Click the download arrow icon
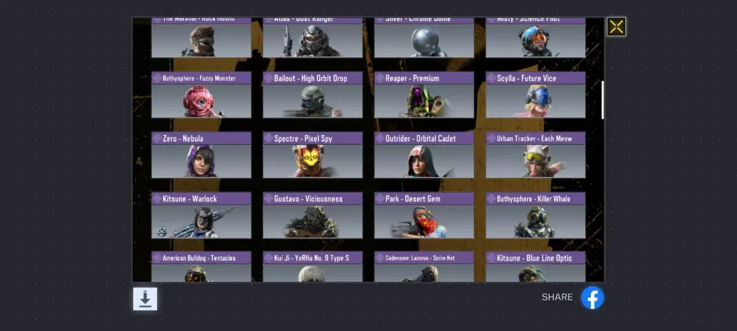 click(145, 299)
